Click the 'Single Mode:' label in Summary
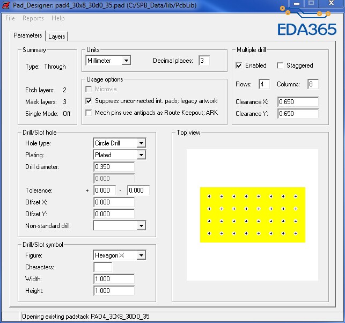The image size is (345, 323). tap(42, 114)
